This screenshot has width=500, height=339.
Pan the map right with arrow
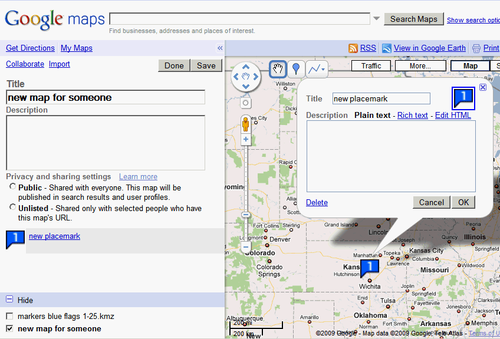[256, 77]
